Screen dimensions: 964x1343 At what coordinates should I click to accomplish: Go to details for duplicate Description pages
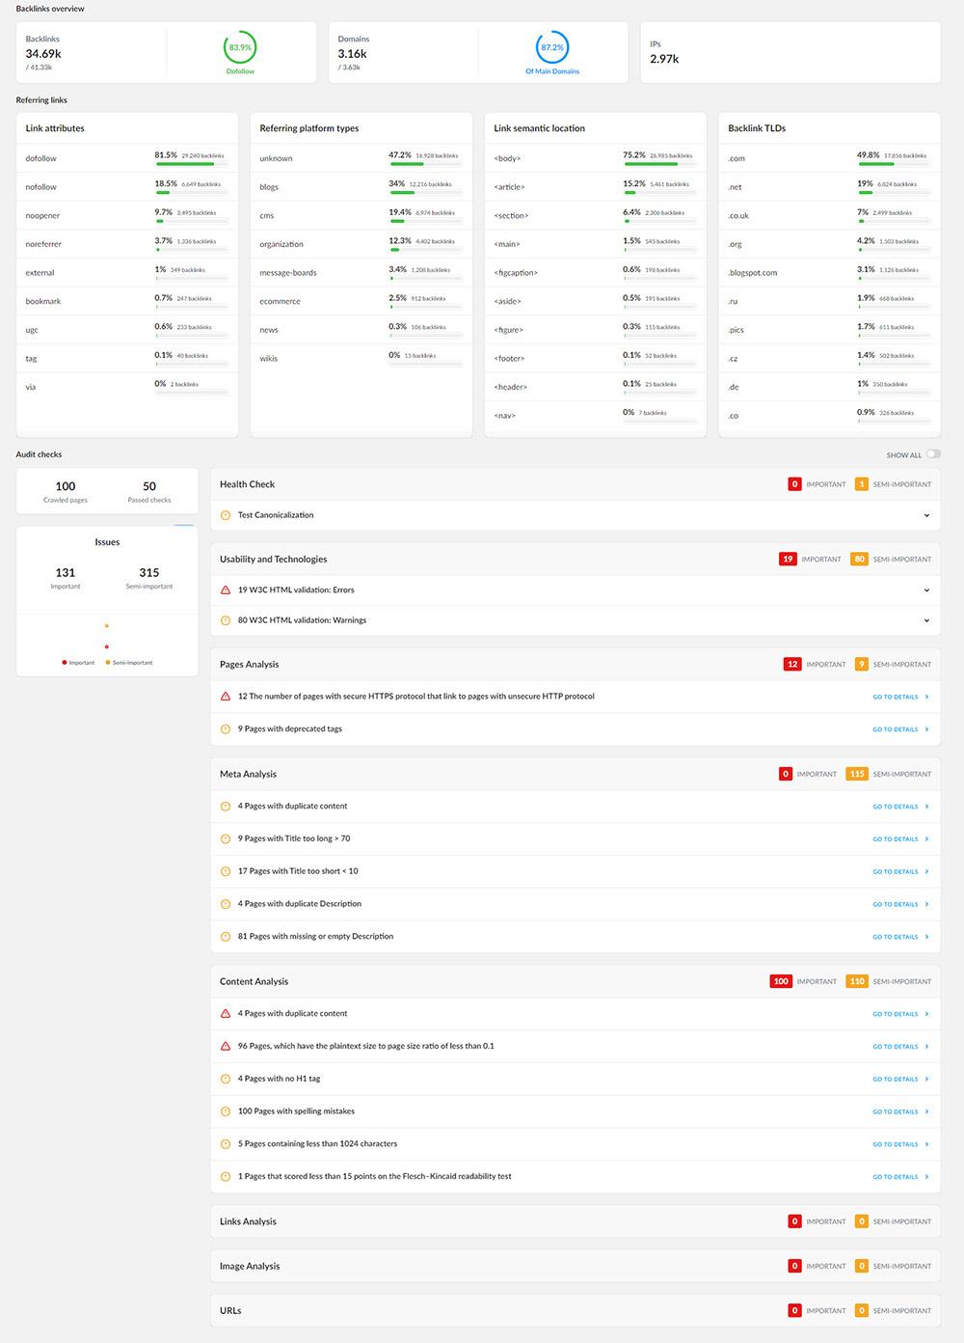click(x=900, y=905)
